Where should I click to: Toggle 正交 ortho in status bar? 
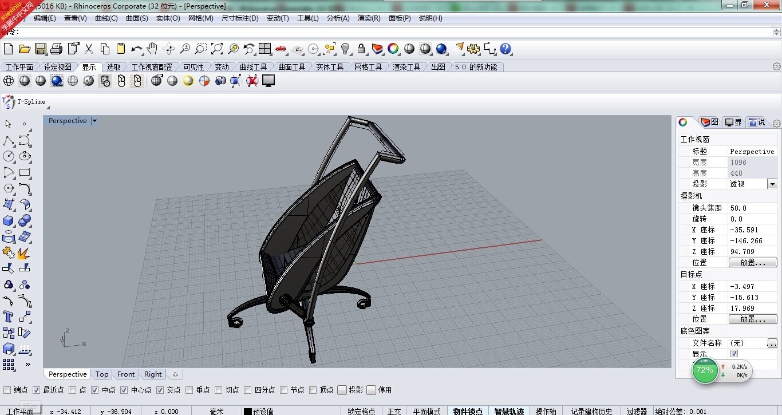point(394,411)
